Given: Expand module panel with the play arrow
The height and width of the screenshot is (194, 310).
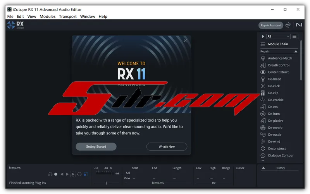Looking at the screenshot, I should pyautogui.click(x=263, y=36).
